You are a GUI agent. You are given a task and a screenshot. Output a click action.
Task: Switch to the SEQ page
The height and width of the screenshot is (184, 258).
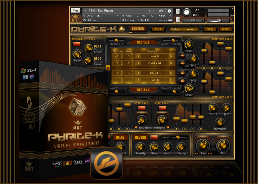pyautogui.click(x=210, y=29)
